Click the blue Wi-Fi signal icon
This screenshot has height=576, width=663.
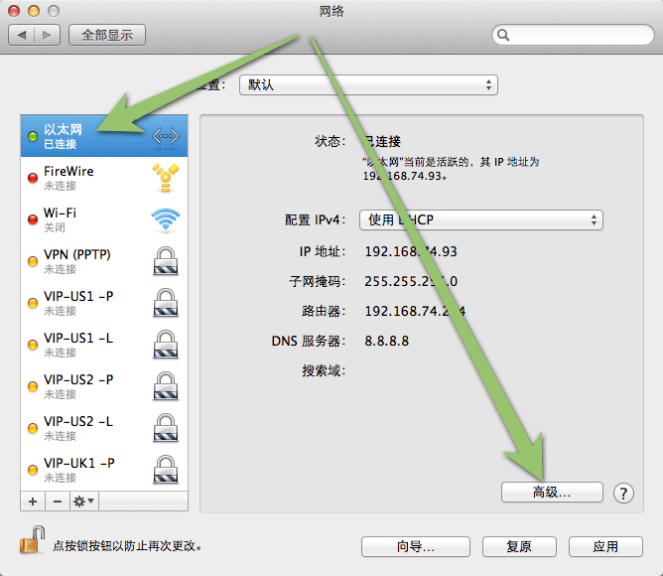[166, 220]
